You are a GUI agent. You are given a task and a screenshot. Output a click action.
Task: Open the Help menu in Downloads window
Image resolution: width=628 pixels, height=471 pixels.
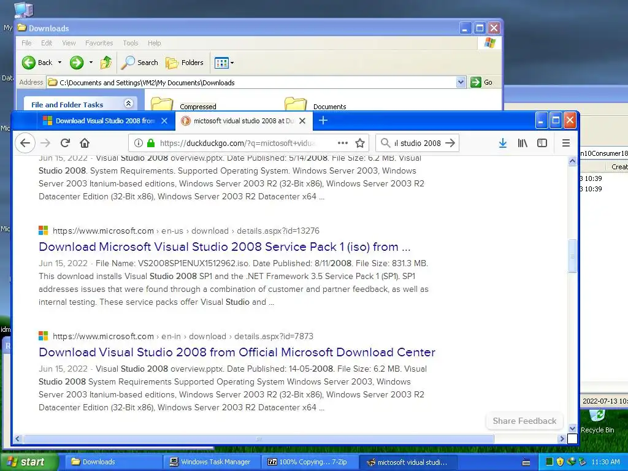[154, 43]
